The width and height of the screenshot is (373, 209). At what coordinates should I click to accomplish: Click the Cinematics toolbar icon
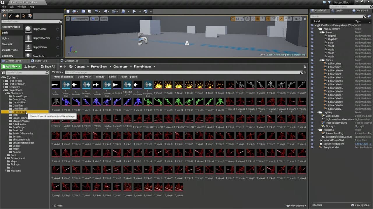[114, 11]
